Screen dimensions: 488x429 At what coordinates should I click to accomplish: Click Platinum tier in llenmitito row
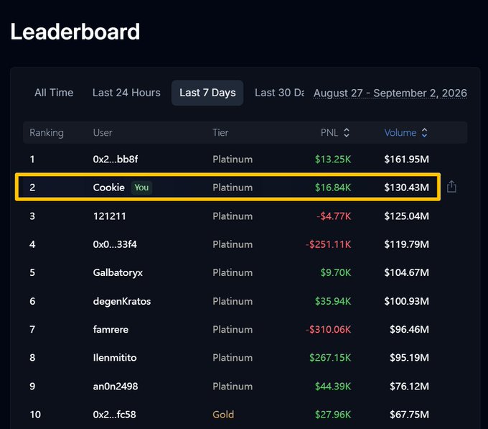point(233,358)
